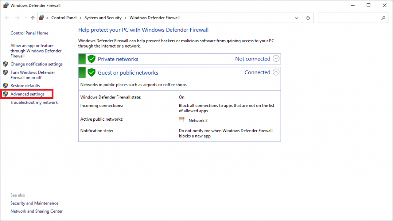Screen dimensions: 393x221
Task: Select the shield icon next to Restore defaults
Action: tap(5, 85)
